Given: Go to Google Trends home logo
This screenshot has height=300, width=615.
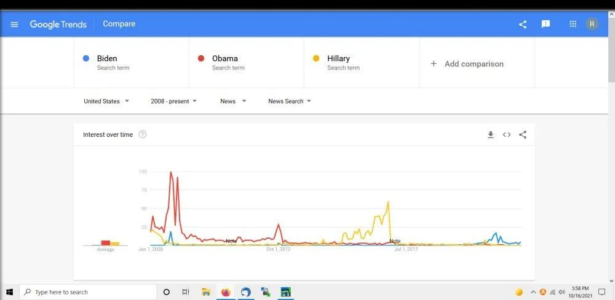Looking at the screenshot, I should pos(58,25).
